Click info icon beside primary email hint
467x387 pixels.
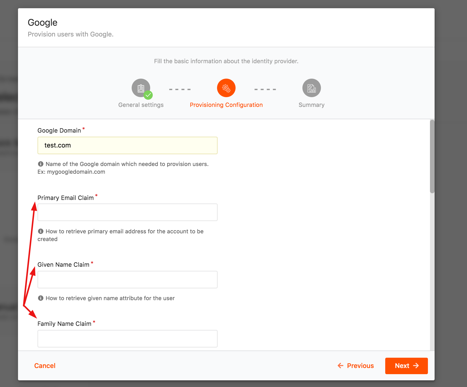click(41, 231)
